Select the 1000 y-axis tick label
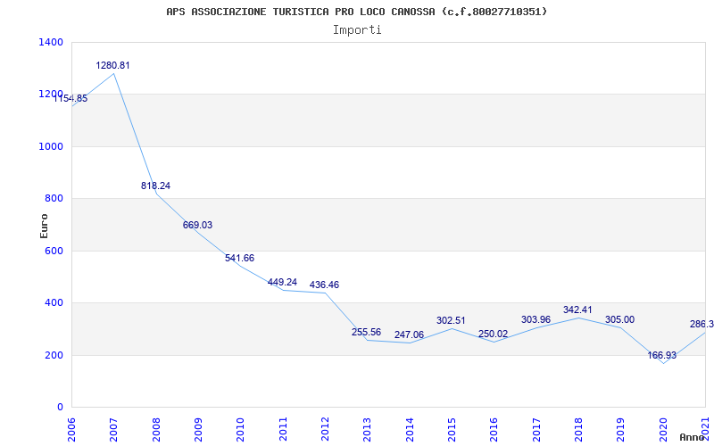The image size is (714, 446). pyautogui.click(x=51, y=146)
